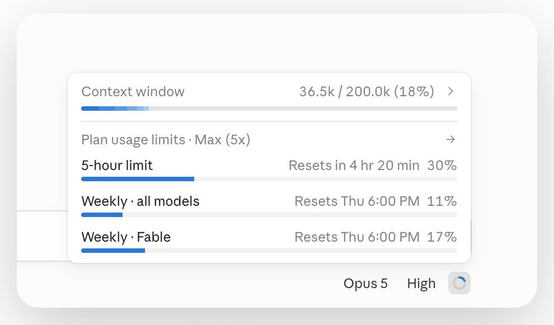554x325 pixels.
Task: Open the Opus 5 model selector
Action: pos(365,283)
